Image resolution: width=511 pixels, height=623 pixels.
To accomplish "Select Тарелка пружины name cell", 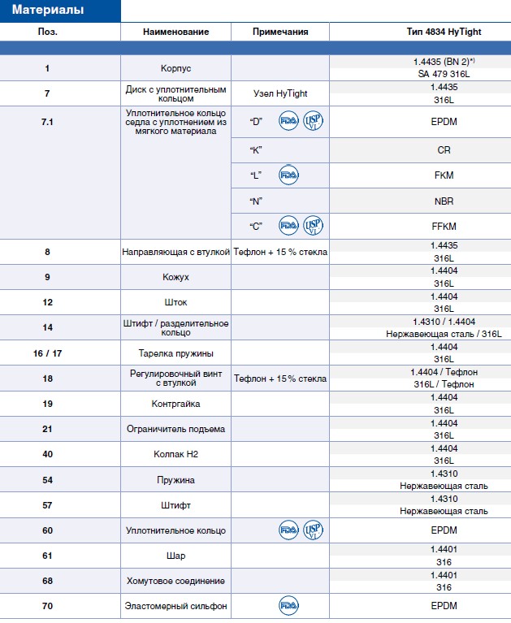I will tap(175, 353).
